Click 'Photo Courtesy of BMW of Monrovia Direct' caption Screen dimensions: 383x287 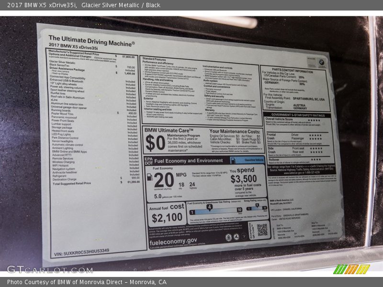[87, 282]
